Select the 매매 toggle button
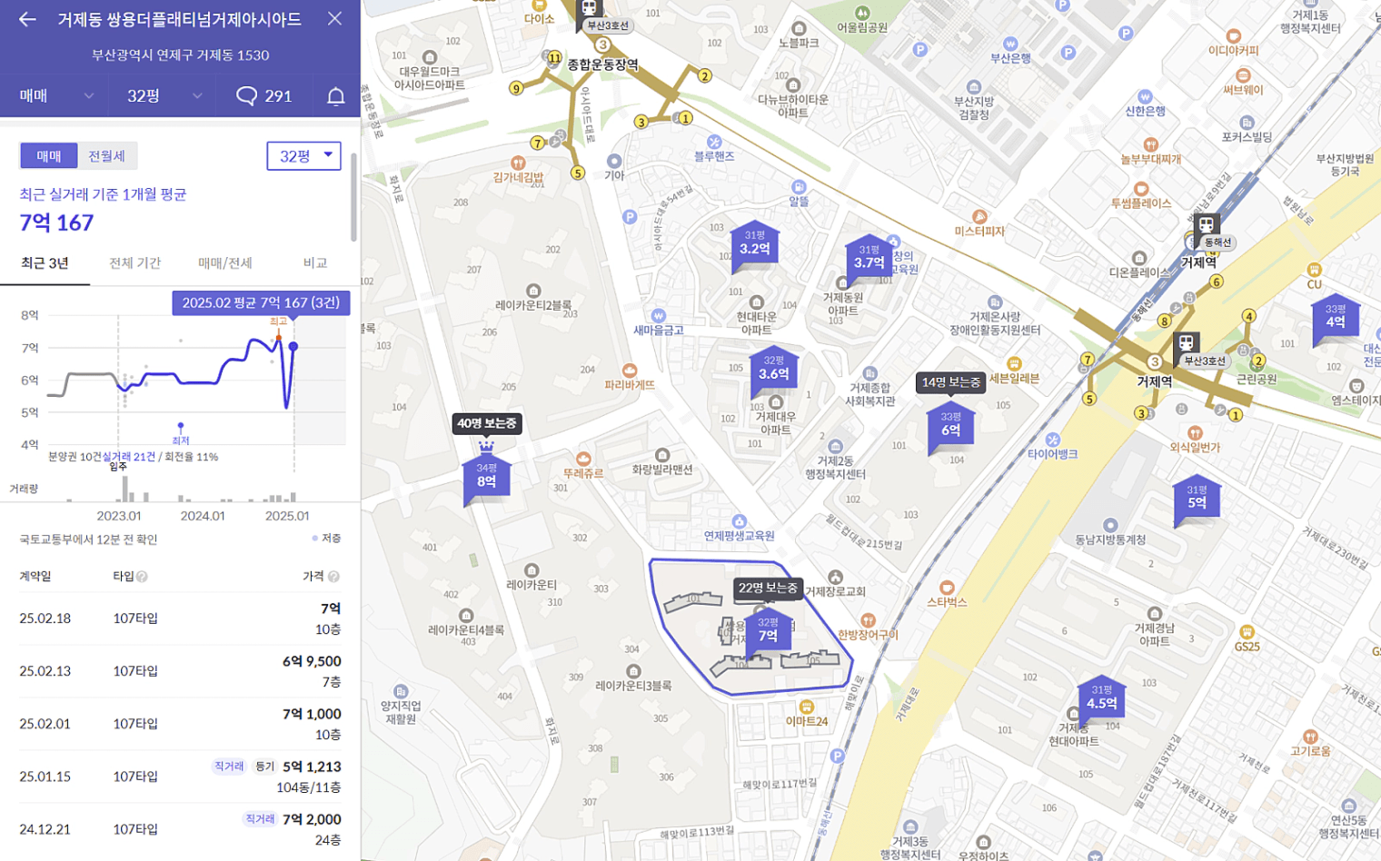The width and height of the screenshot is (1381, 861). [x=49, y=156]
